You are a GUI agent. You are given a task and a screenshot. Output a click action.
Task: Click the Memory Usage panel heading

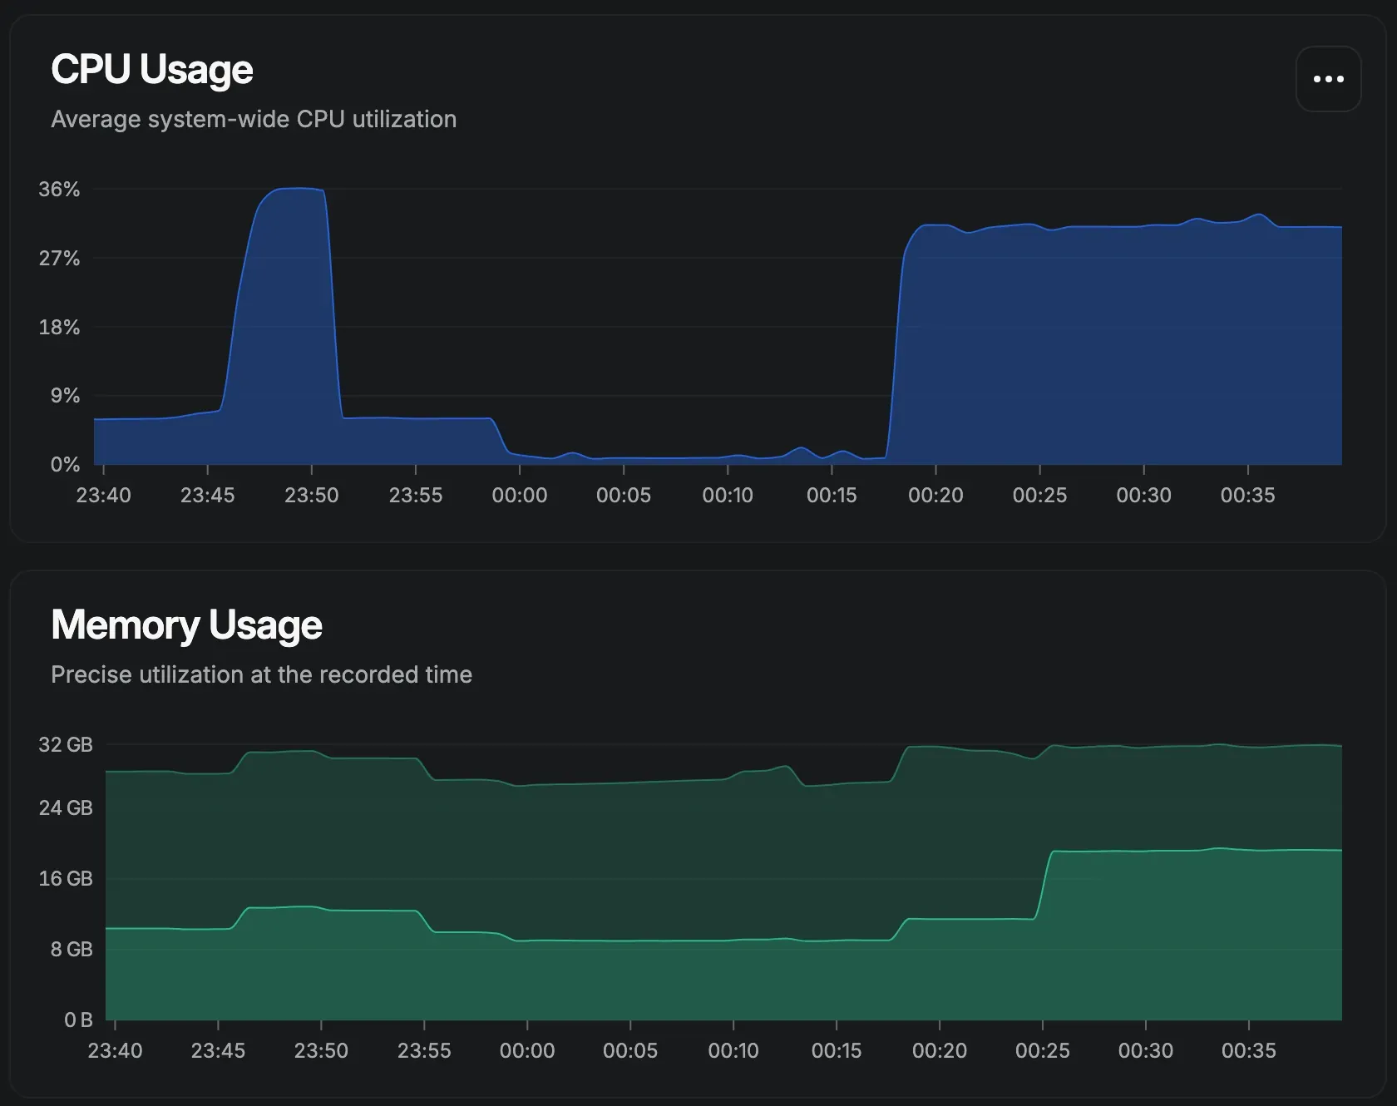pyautogui.click(x=186, y=625)
